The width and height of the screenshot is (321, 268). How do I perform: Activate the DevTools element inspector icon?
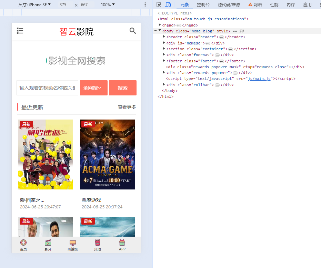click(158, 4)
